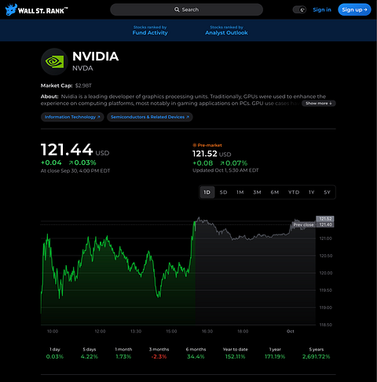
Task: Toggle the dark mode switch
Action: click(x=299, y=10)
